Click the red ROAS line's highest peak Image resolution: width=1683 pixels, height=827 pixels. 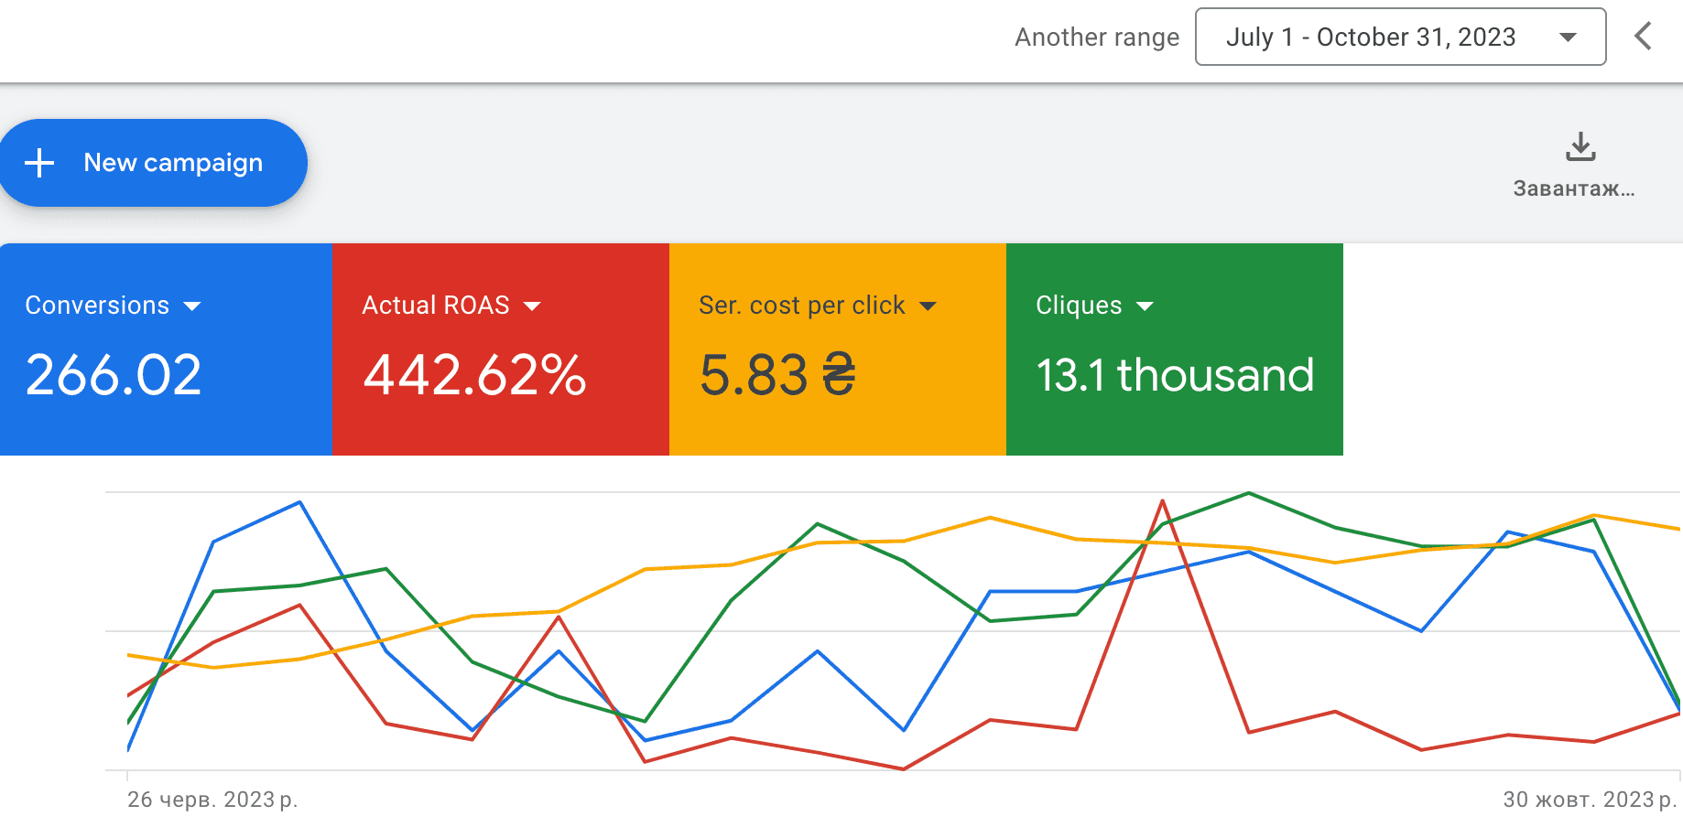point(1163,501)
